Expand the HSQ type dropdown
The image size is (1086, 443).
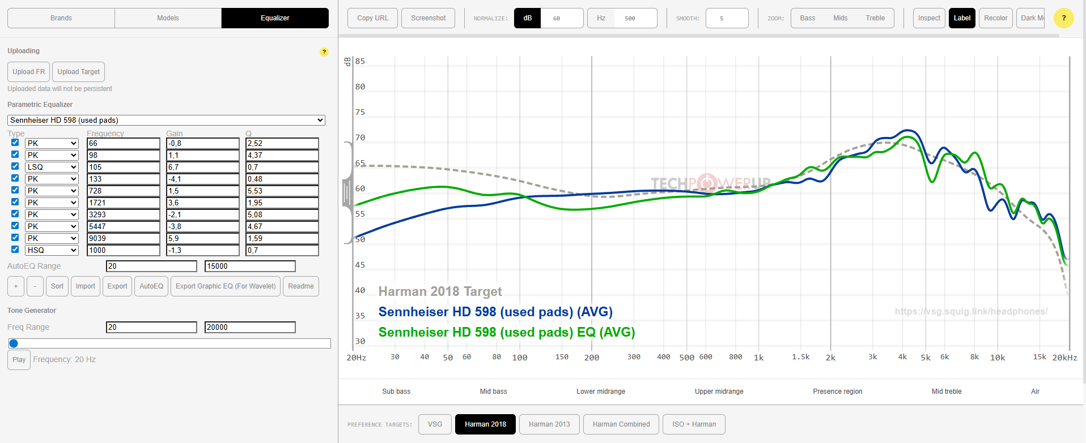coord(52,251)
